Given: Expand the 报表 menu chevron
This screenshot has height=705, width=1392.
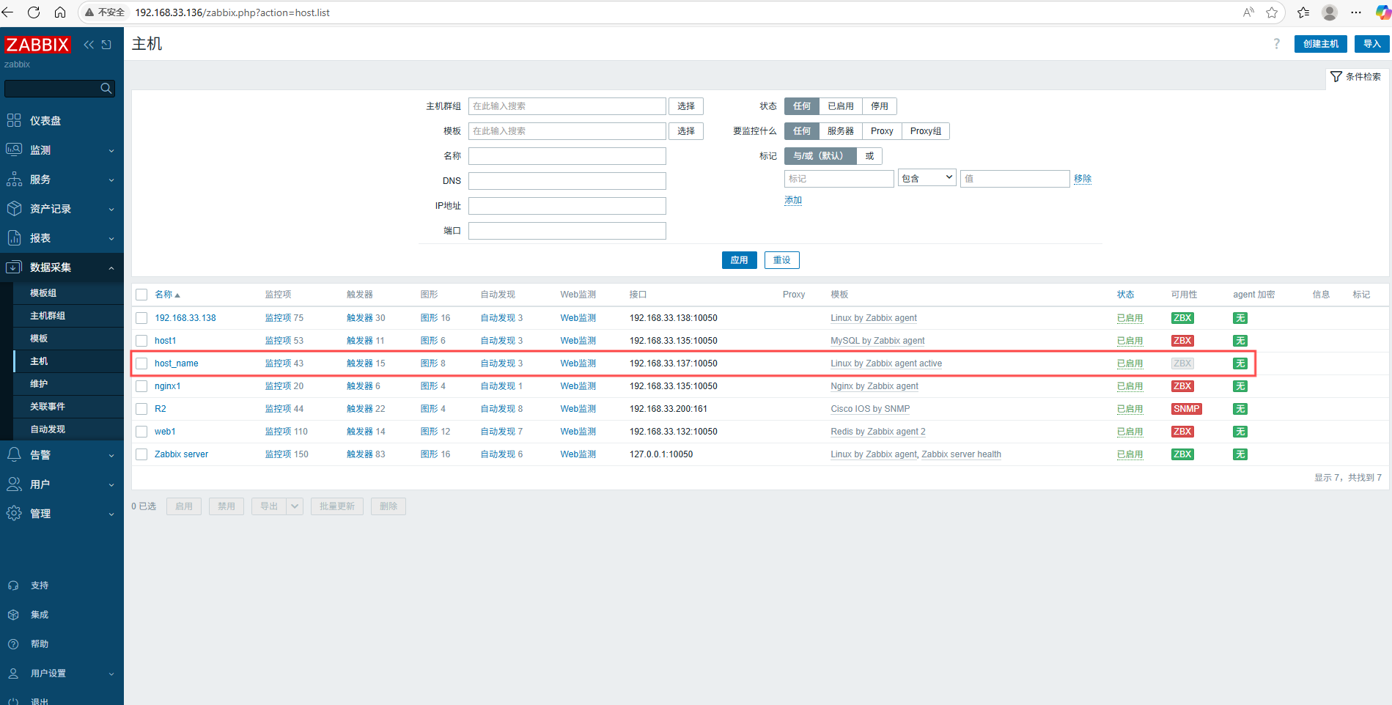Looking at the screenshot, I should coord(111,239).
